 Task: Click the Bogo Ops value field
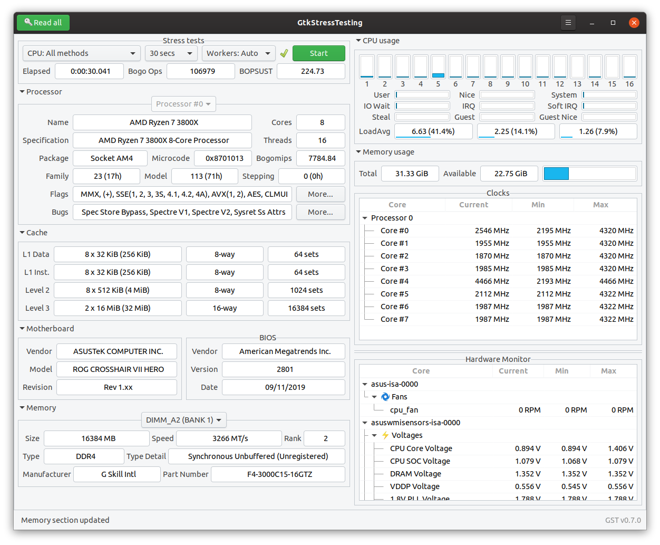point(201,71)
